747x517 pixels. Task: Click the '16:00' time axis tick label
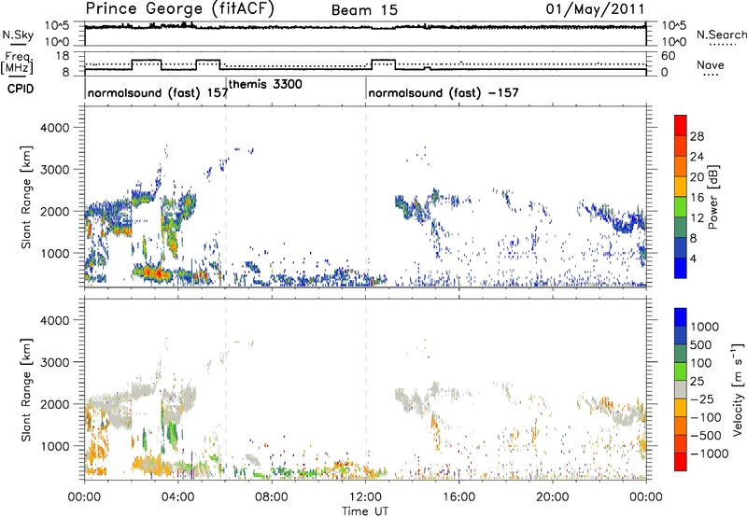pos(458,497)
